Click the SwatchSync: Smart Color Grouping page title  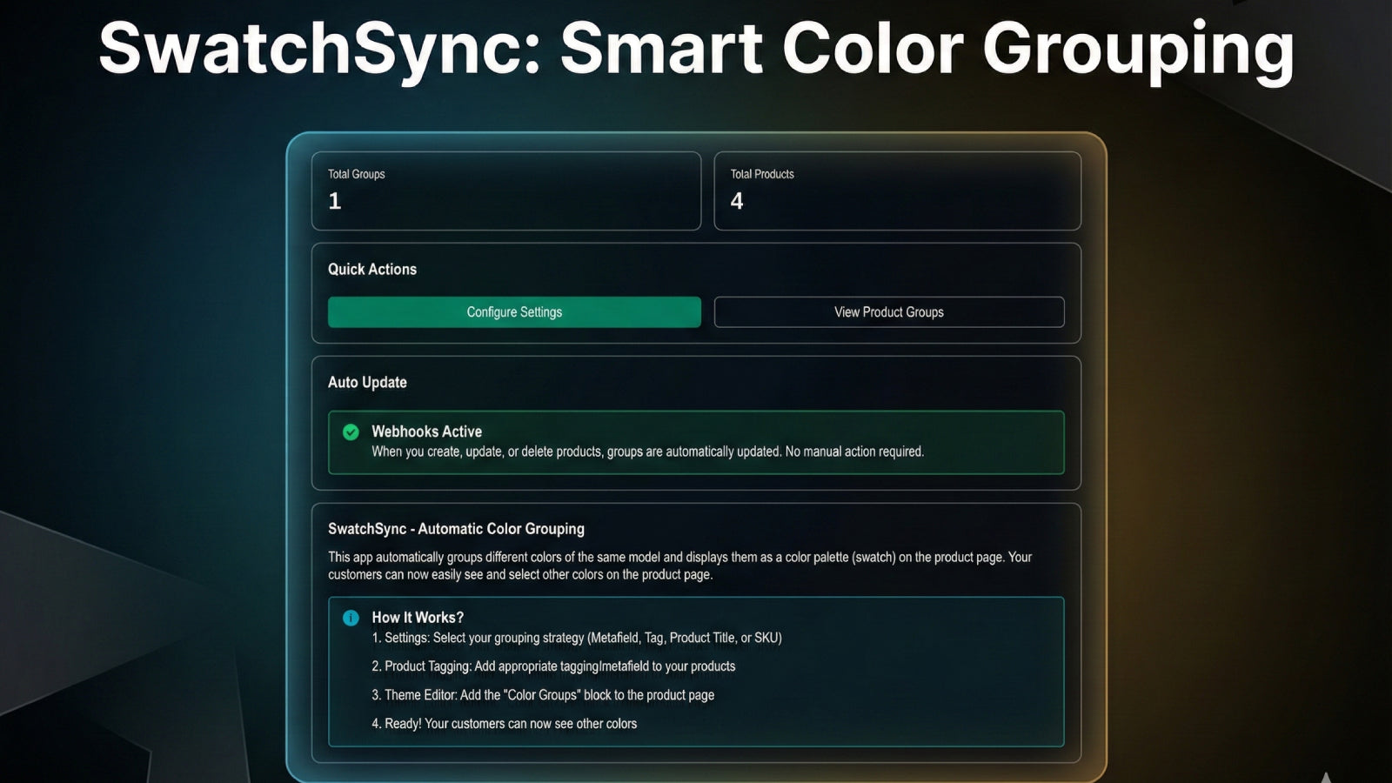pyautogui.click(x=696, y=48)
